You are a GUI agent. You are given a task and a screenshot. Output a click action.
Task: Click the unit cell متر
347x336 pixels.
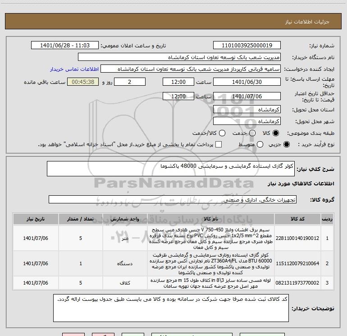[x=125, y=238]
